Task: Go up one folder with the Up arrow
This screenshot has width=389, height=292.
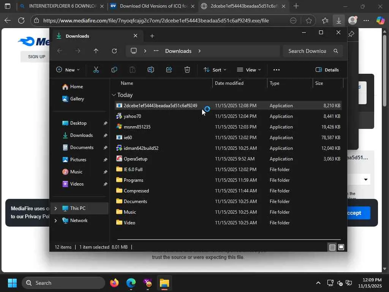Action: [96, 51]
